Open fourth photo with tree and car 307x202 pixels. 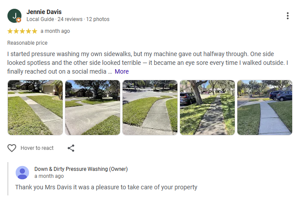(x=207, y=107)
